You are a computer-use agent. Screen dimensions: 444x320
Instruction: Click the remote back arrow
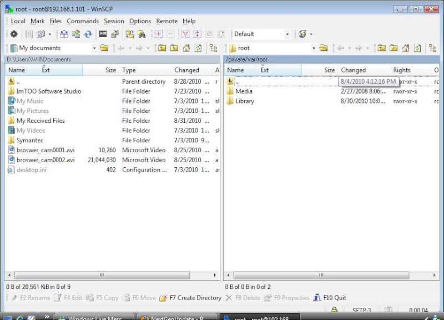click(x=341, y=48)
